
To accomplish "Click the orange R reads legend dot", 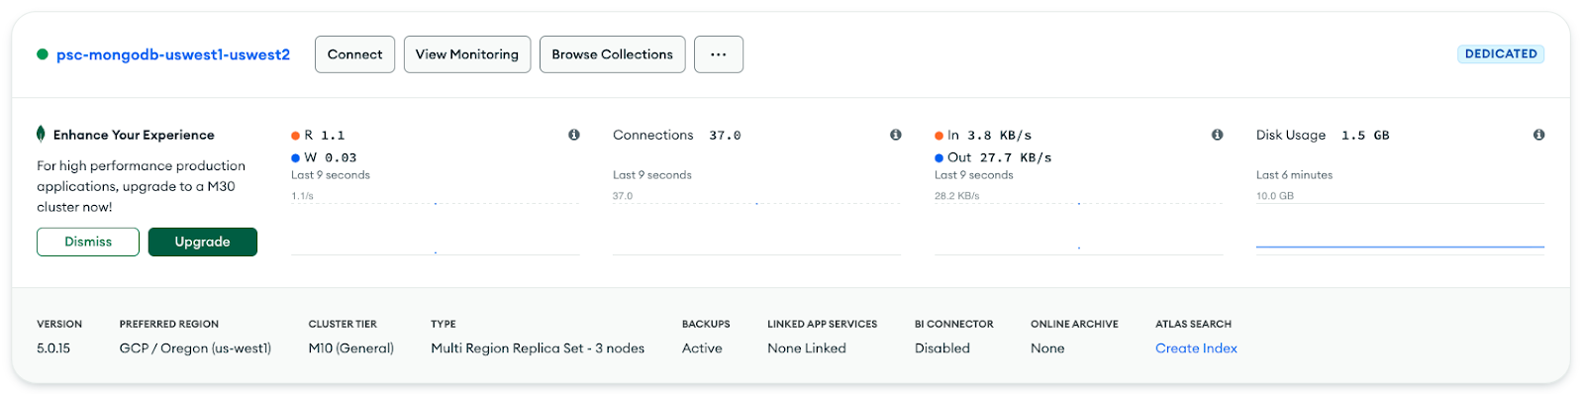I will 296,136.
